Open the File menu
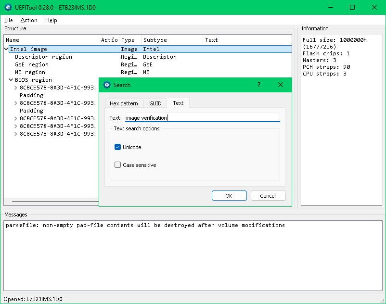Image resolution: width=386 pixels, height=304 pixels. [9, 20]
